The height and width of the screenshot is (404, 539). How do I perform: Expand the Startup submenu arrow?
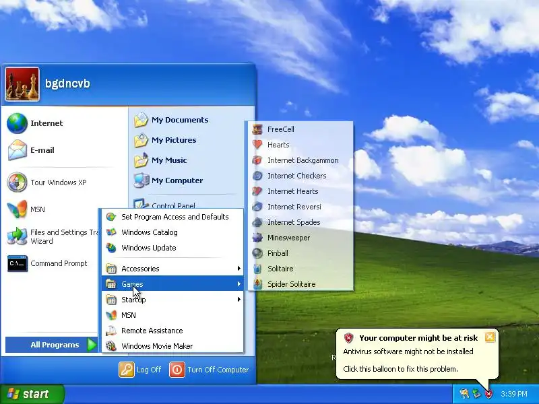(239, 300)
